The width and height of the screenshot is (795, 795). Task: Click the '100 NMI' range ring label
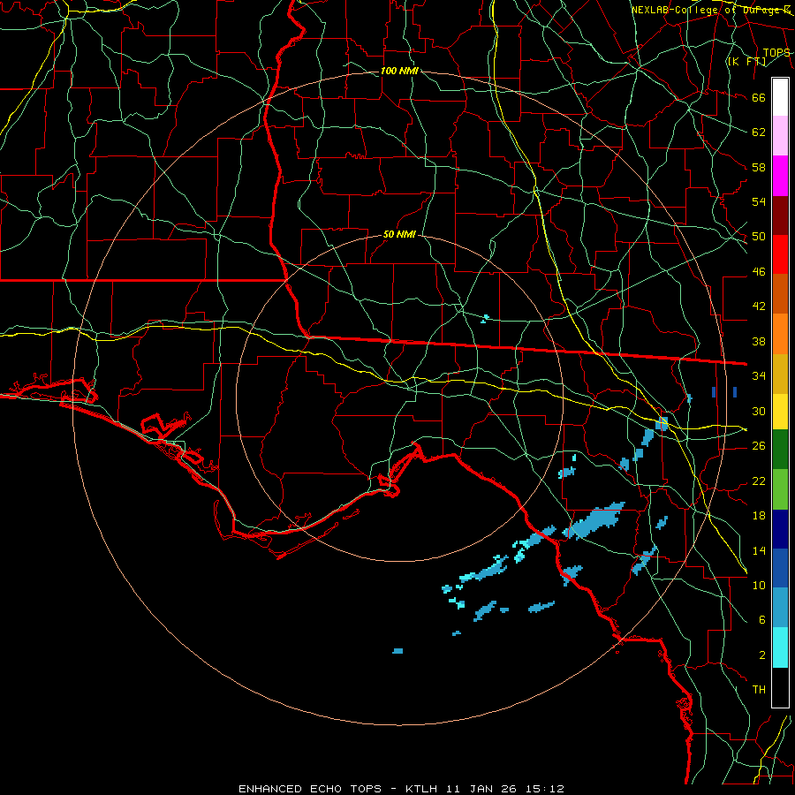tap(399, 71)
